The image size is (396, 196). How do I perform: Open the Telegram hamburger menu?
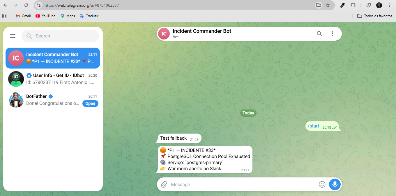(13, 36)
